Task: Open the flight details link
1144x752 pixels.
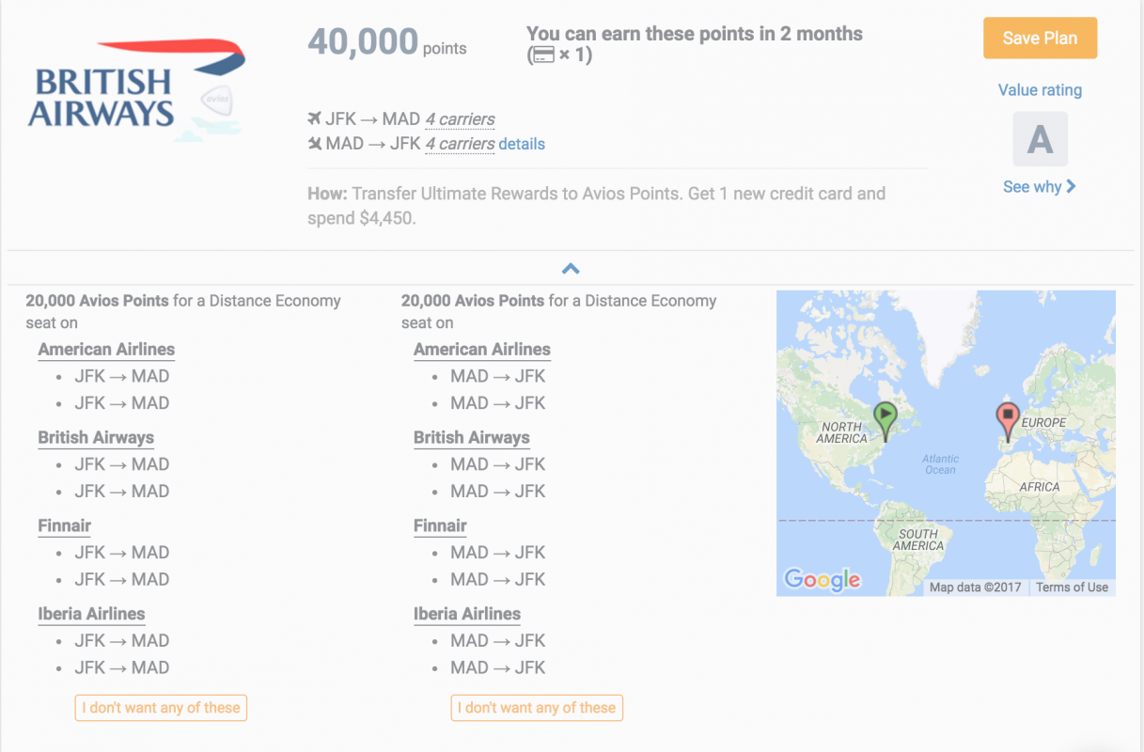Action: (522, 144)
